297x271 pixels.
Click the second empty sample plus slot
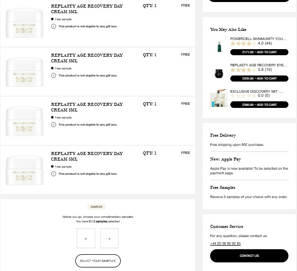[109, 239]
